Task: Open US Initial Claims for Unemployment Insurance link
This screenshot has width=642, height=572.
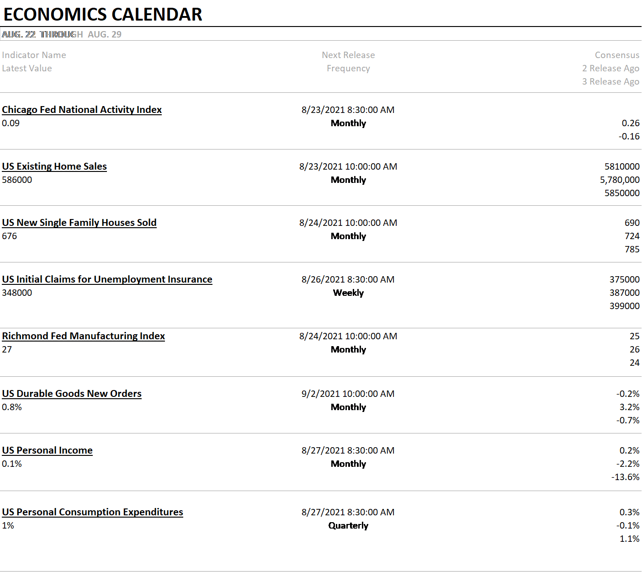Action: (x=107, y=279)
